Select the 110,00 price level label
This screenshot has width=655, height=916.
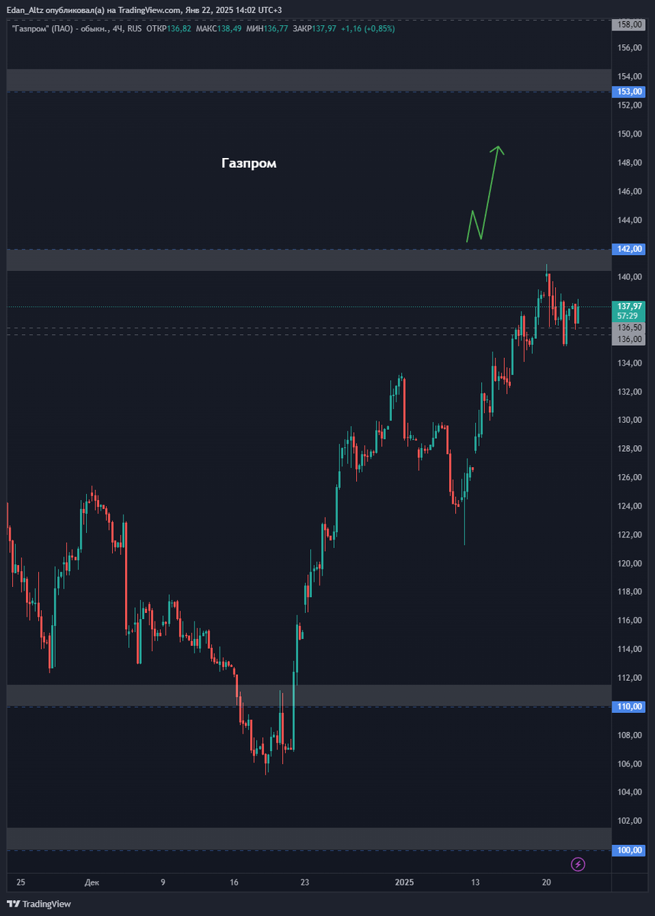tap(630, 707)
